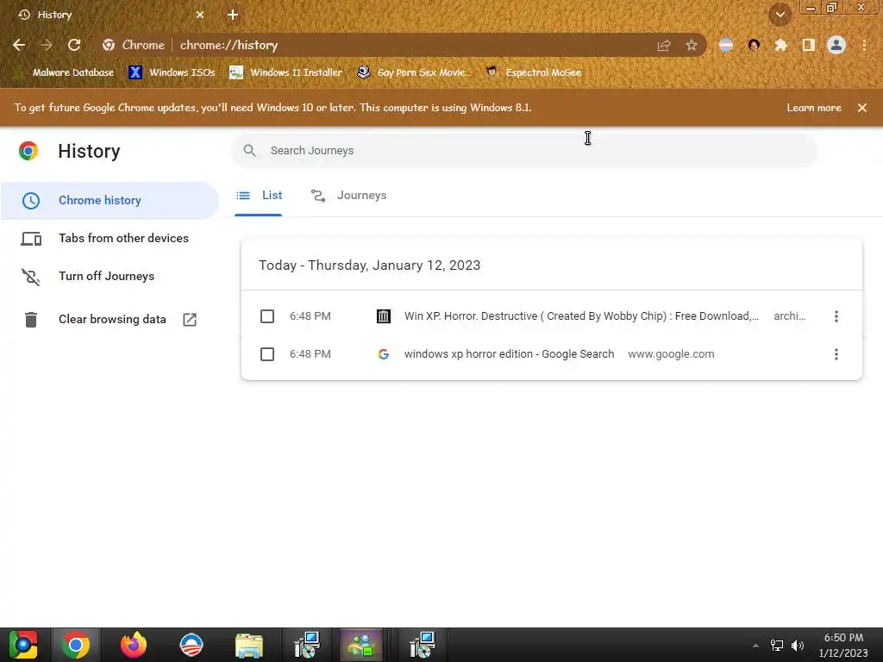Open Clear browsing data

tap(110, 319)
